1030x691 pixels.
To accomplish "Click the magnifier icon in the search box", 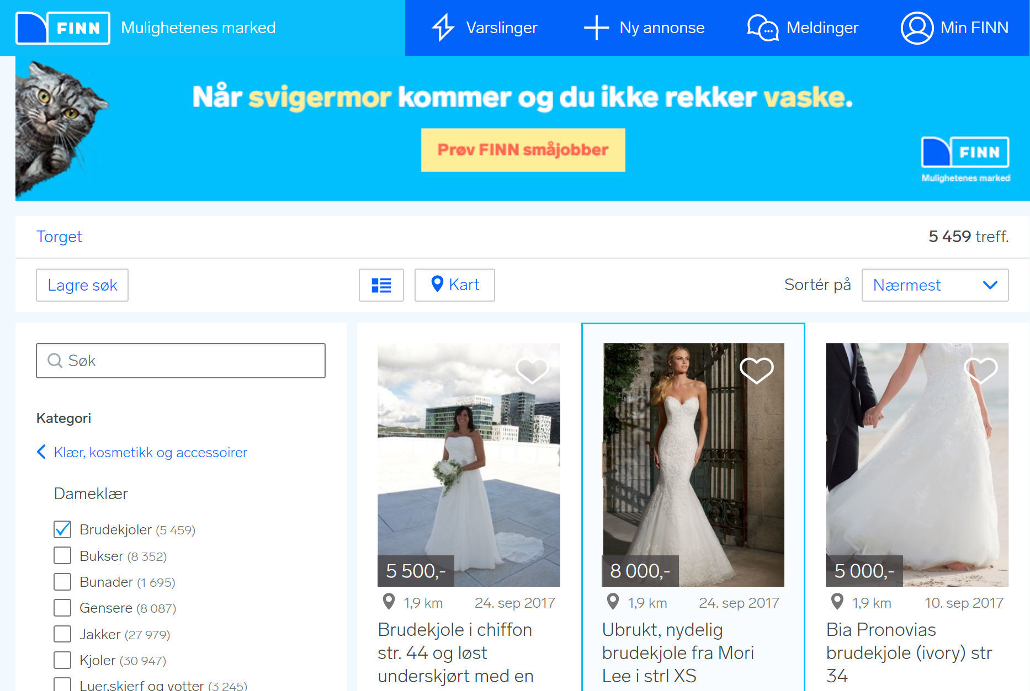I will [x=54, y=361].
